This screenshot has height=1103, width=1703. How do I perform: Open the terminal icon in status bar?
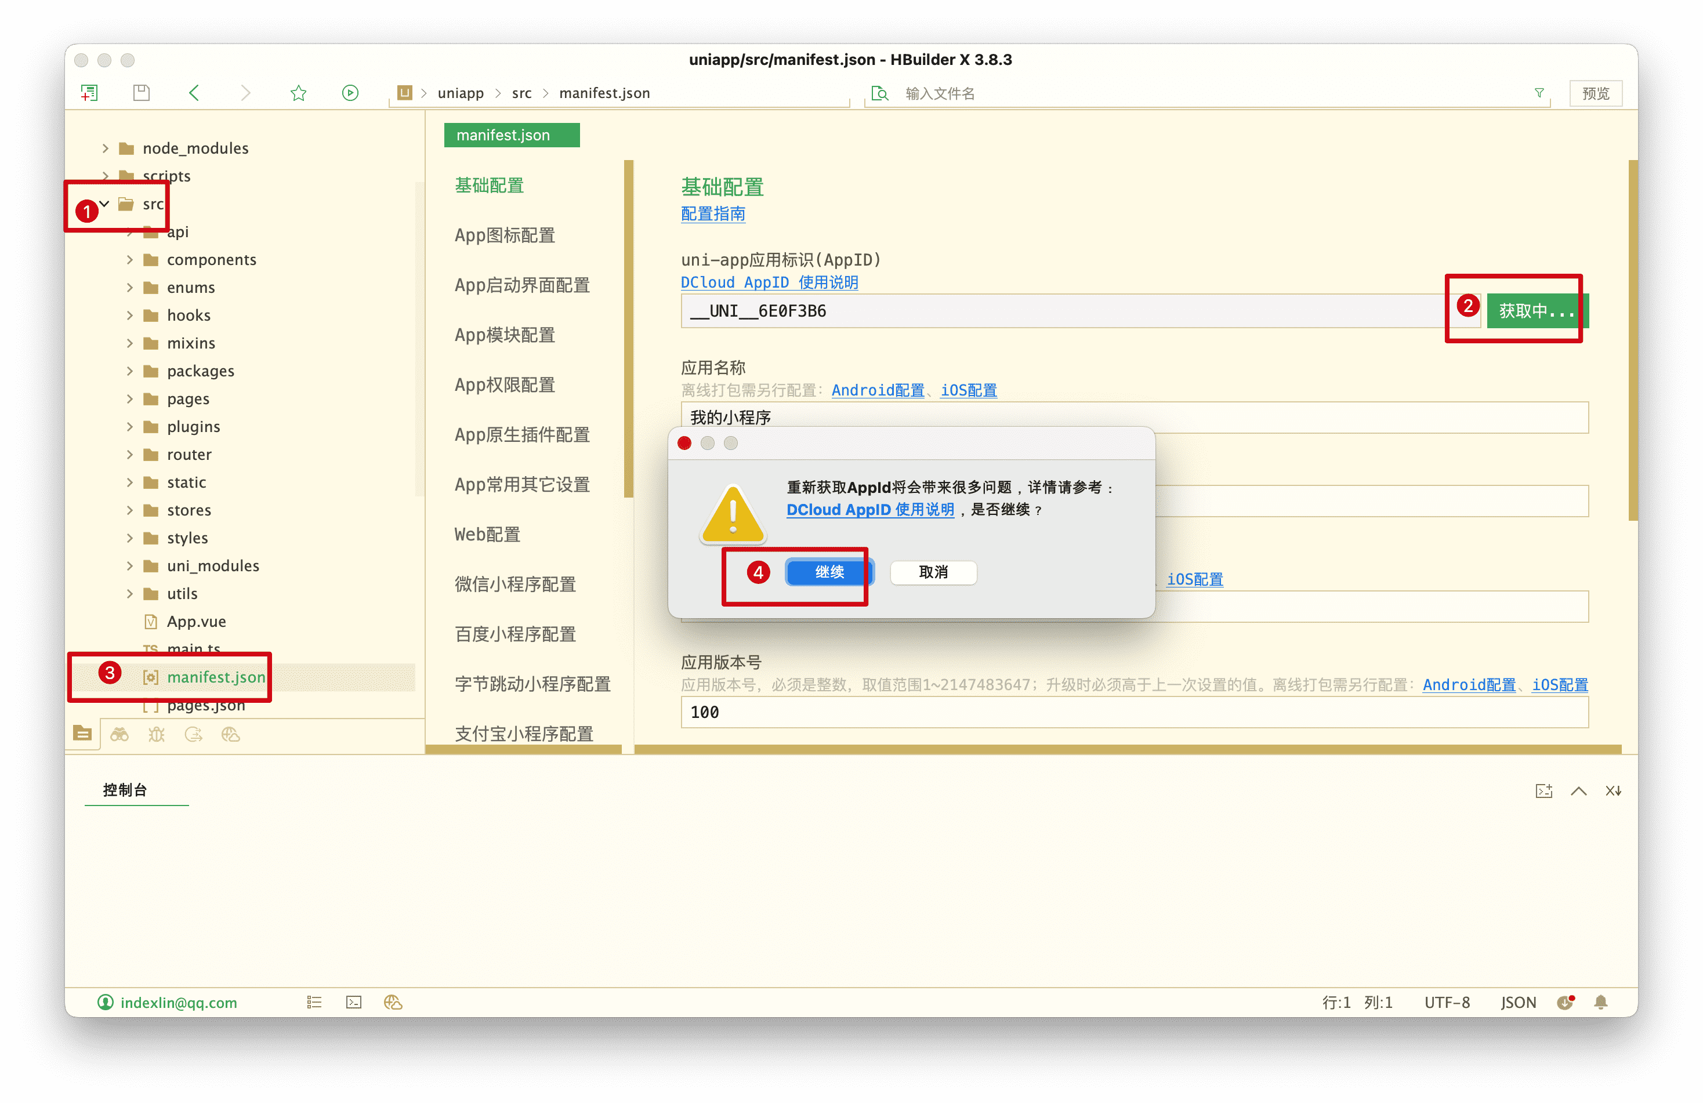(353, 1002)
